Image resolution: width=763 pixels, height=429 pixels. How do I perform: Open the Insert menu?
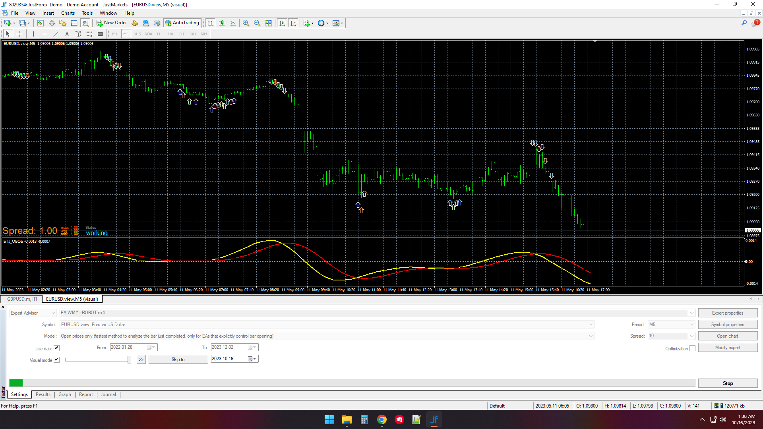point(48,13)
